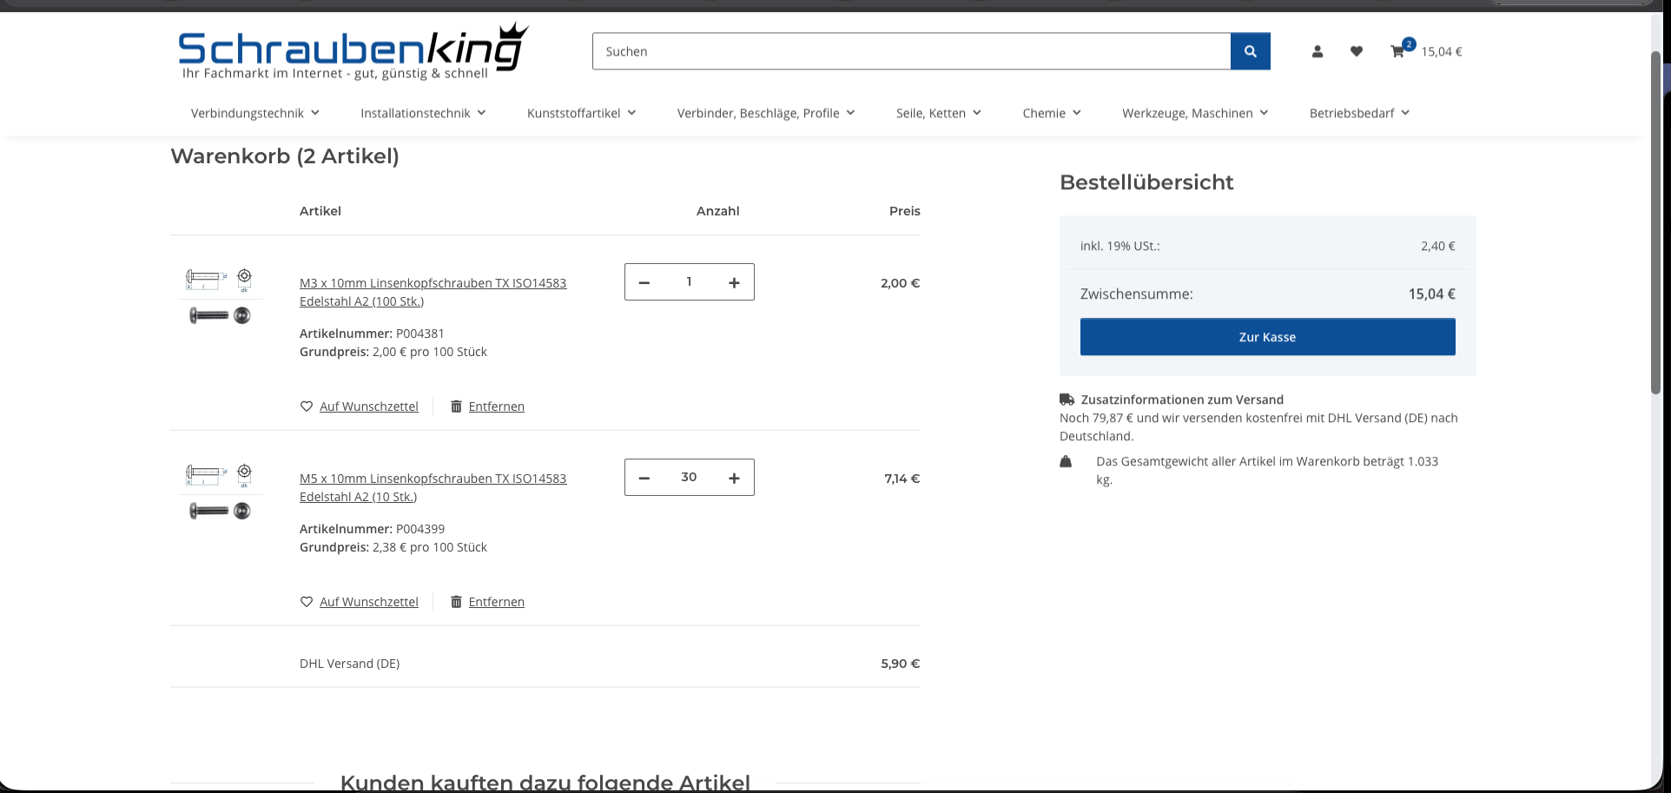Open the M5 x 10mm Linsenkopfschrauben product link
1671x793 pixels.
[433, 479]
